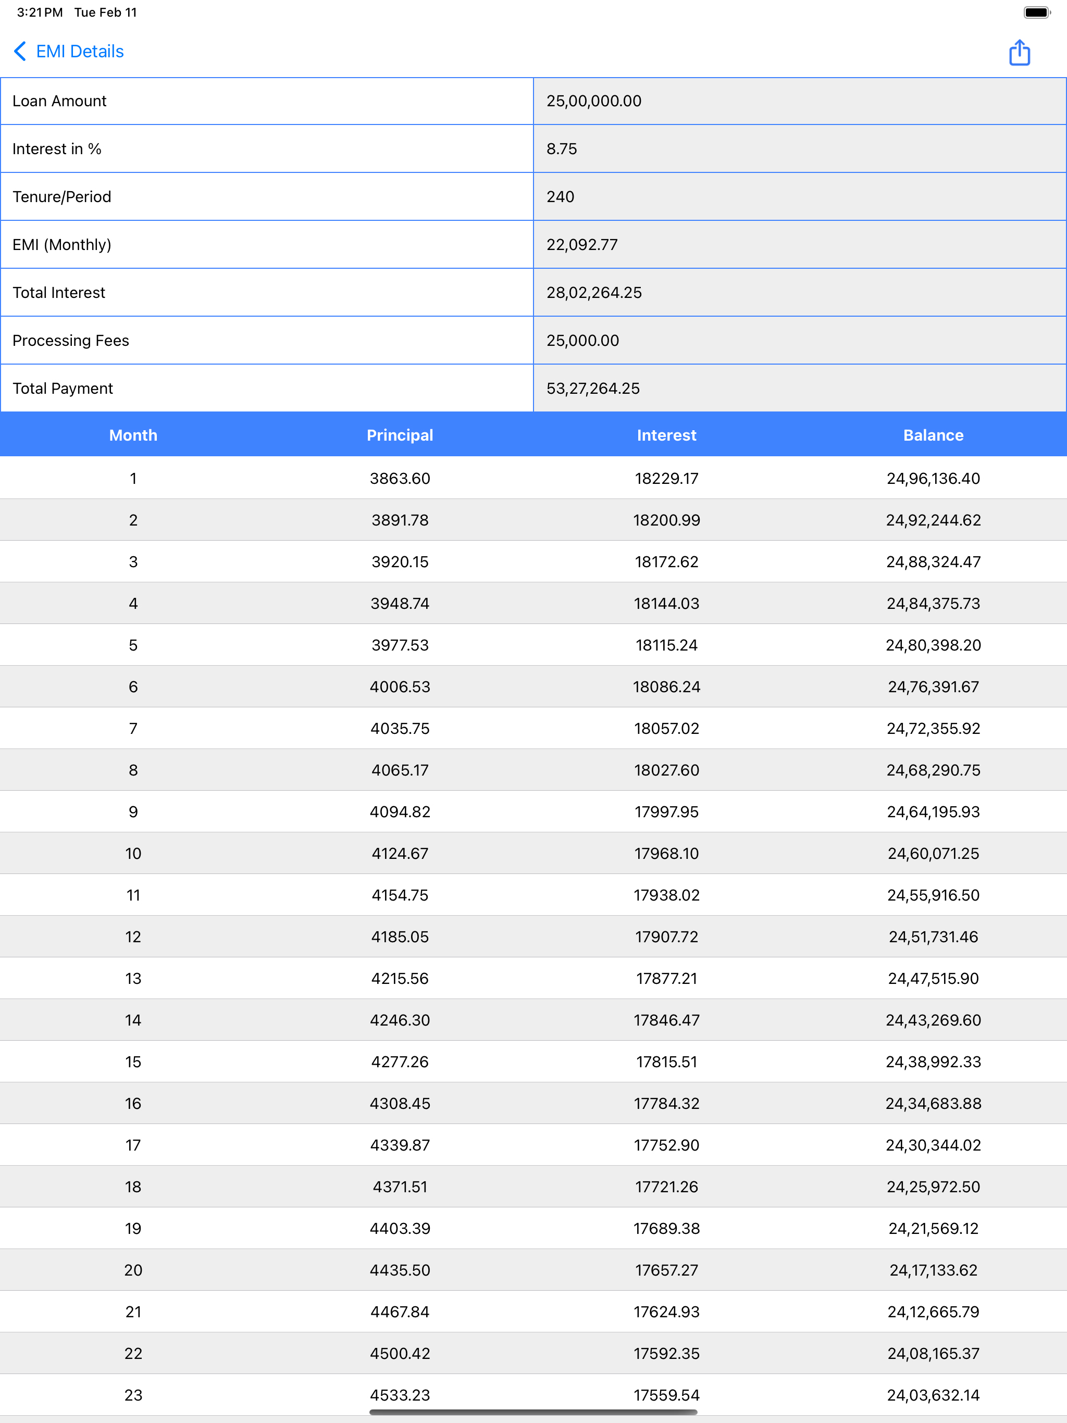
Task: Tap the Loan Amount label
Action: pyautogui.click(x=59, y=101)
